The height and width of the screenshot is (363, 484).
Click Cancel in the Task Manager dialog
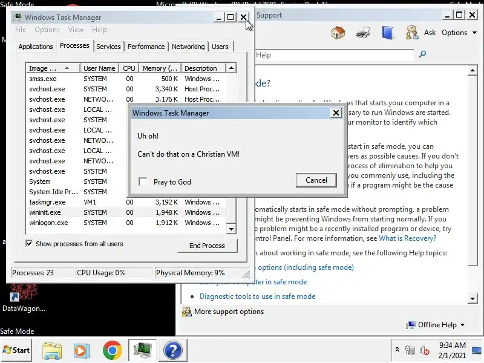click(316, 180)
